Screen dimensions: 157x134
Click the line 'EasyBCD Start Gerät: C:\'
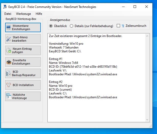[x=65, y=51]
